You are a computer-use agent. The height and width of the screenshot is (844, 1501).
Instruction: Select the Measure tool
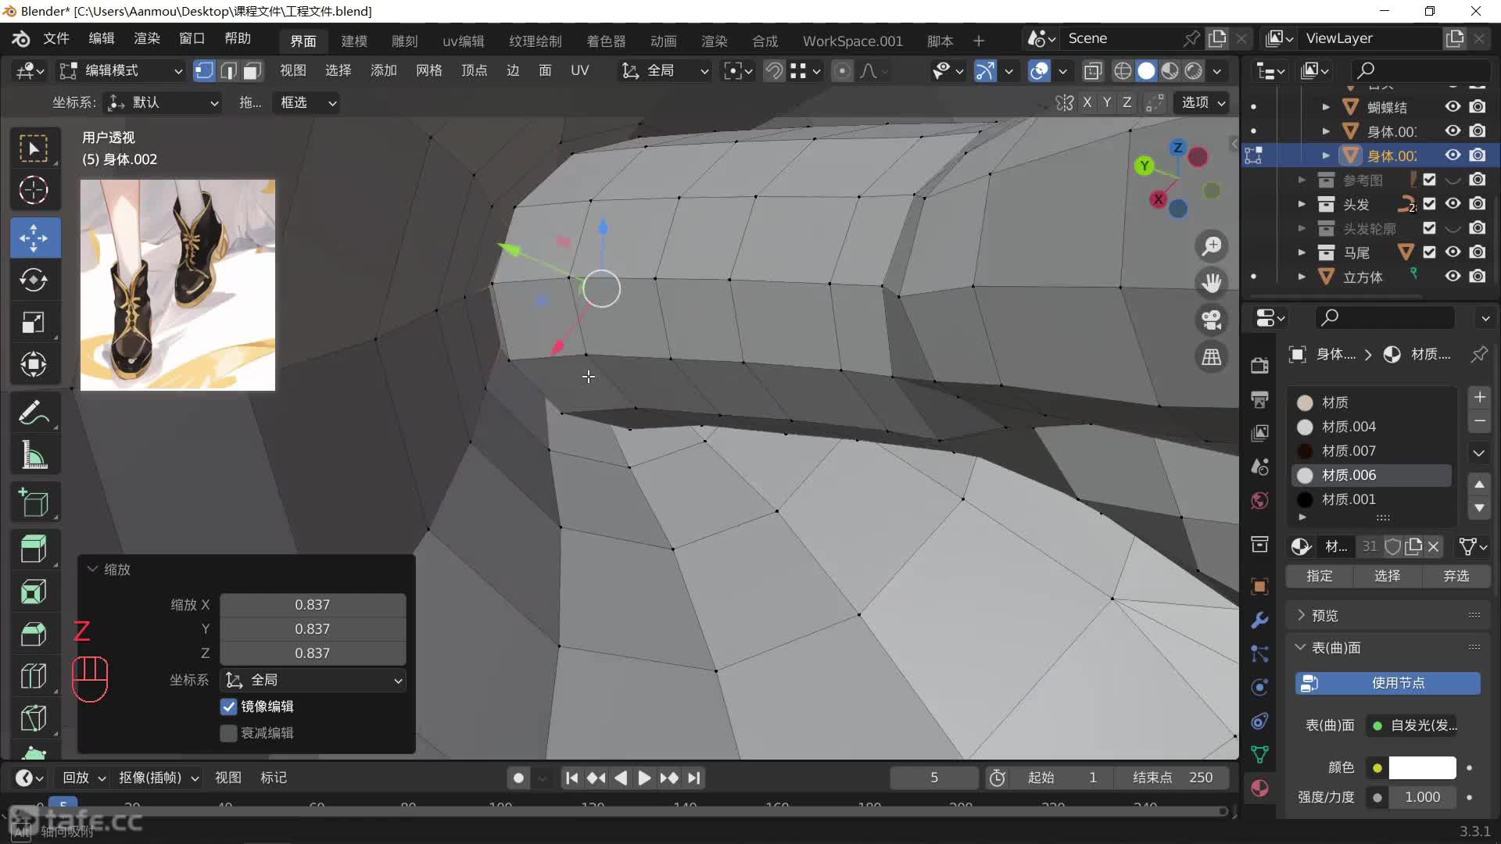click(x=34, y=455)
